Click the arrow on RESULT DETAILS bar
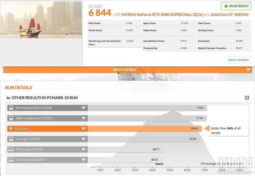The width and height of the screenshot is (255, 176). pos(248,70)
